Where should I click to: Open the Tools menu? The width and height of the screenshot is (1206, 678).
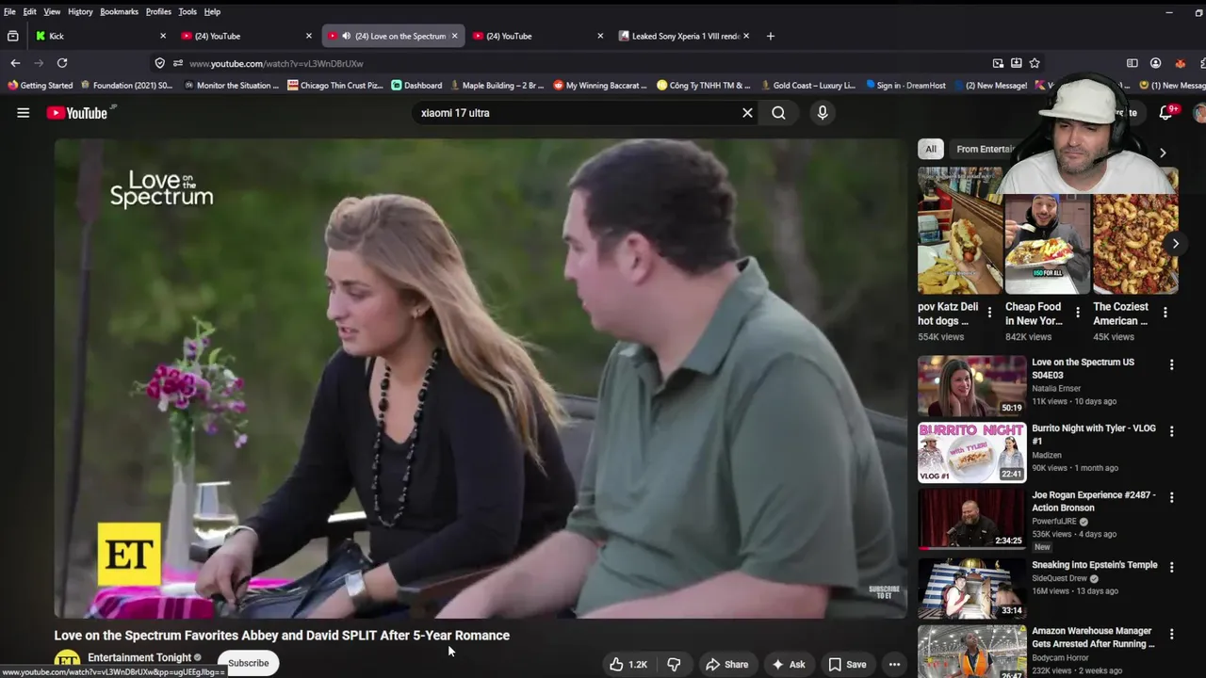pyautogui.click(x=187, y=11)
